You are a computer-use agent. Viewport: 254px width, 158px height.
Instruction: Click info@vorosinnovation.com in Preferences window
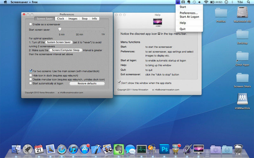71,93
